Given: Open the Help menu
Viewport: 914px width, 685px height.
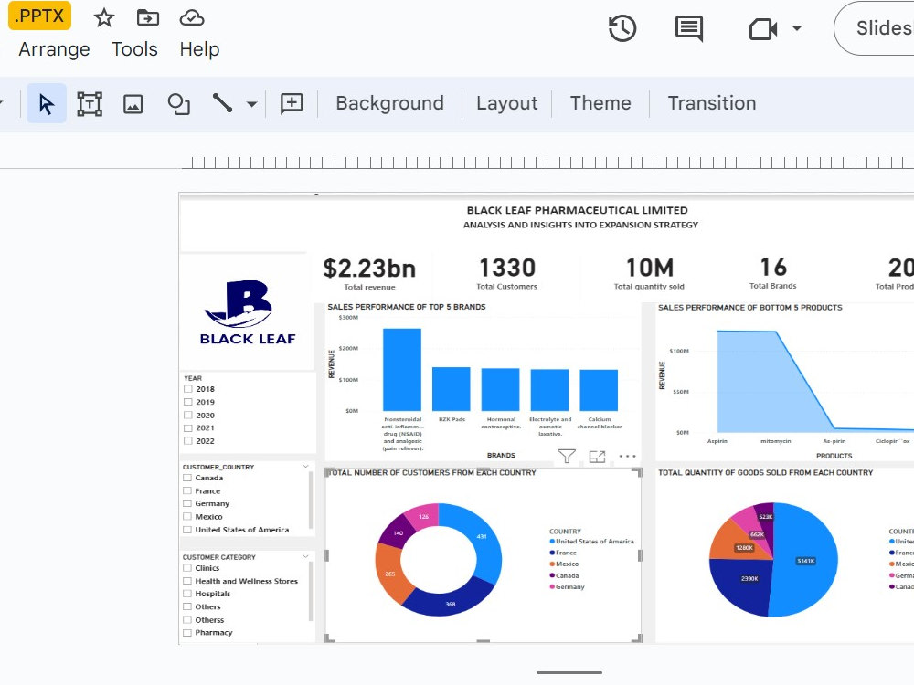Looking at the screenshot, I should 199,49.
